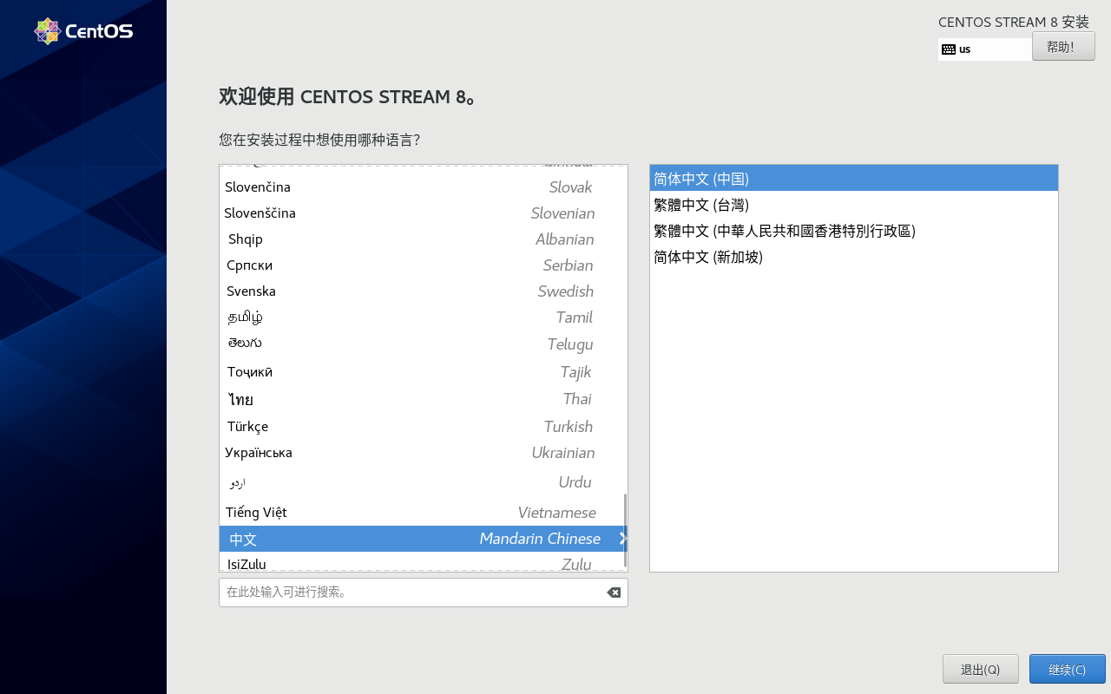The height and width of the screenshot is (694, 1111).
Task: Choose 繁體中文 (中華人民共和國香港特別行政區) locale
Action: tap(854, 231)
